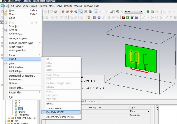Open the Macros menu
The width and height of the screenshot is (177, 124).
click(78, 6)
